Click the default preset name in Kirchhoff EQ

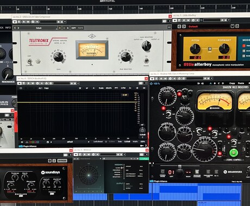70,142
